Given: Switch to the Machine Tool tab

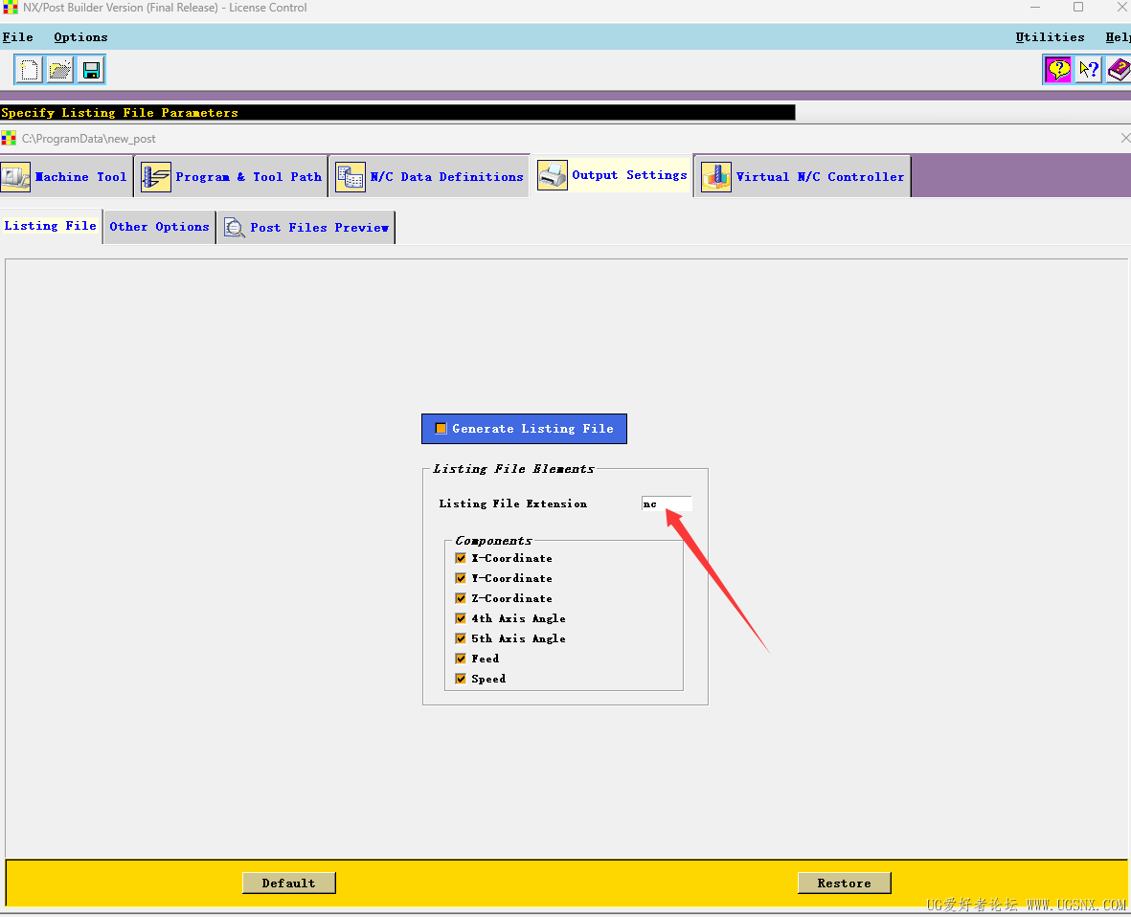Looking at the screenshot, I should 66,177.
